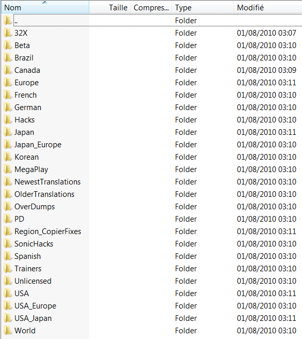Click the Brazil folder name
This screenshot has width=302, height=339.
24,58
